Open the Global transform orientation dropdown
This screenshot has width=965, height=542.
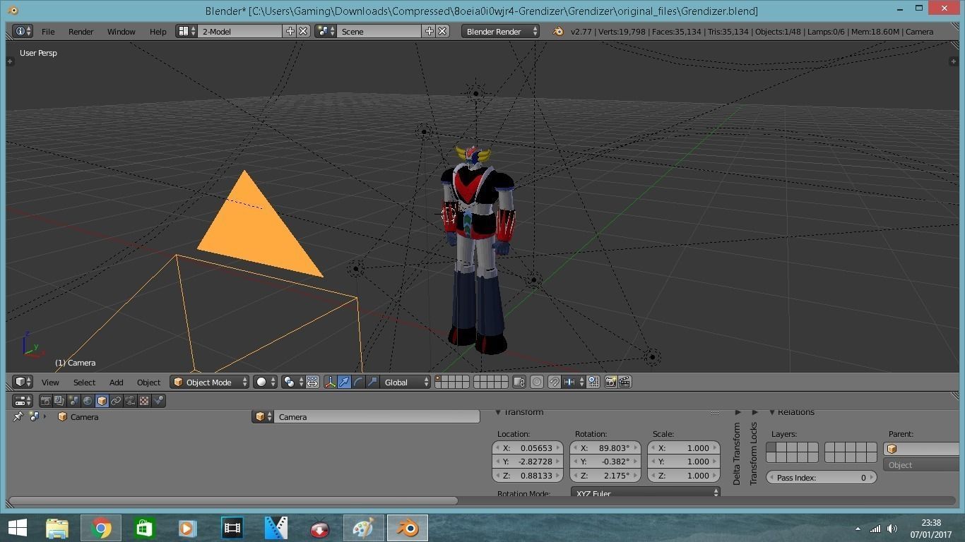[405, 383]
